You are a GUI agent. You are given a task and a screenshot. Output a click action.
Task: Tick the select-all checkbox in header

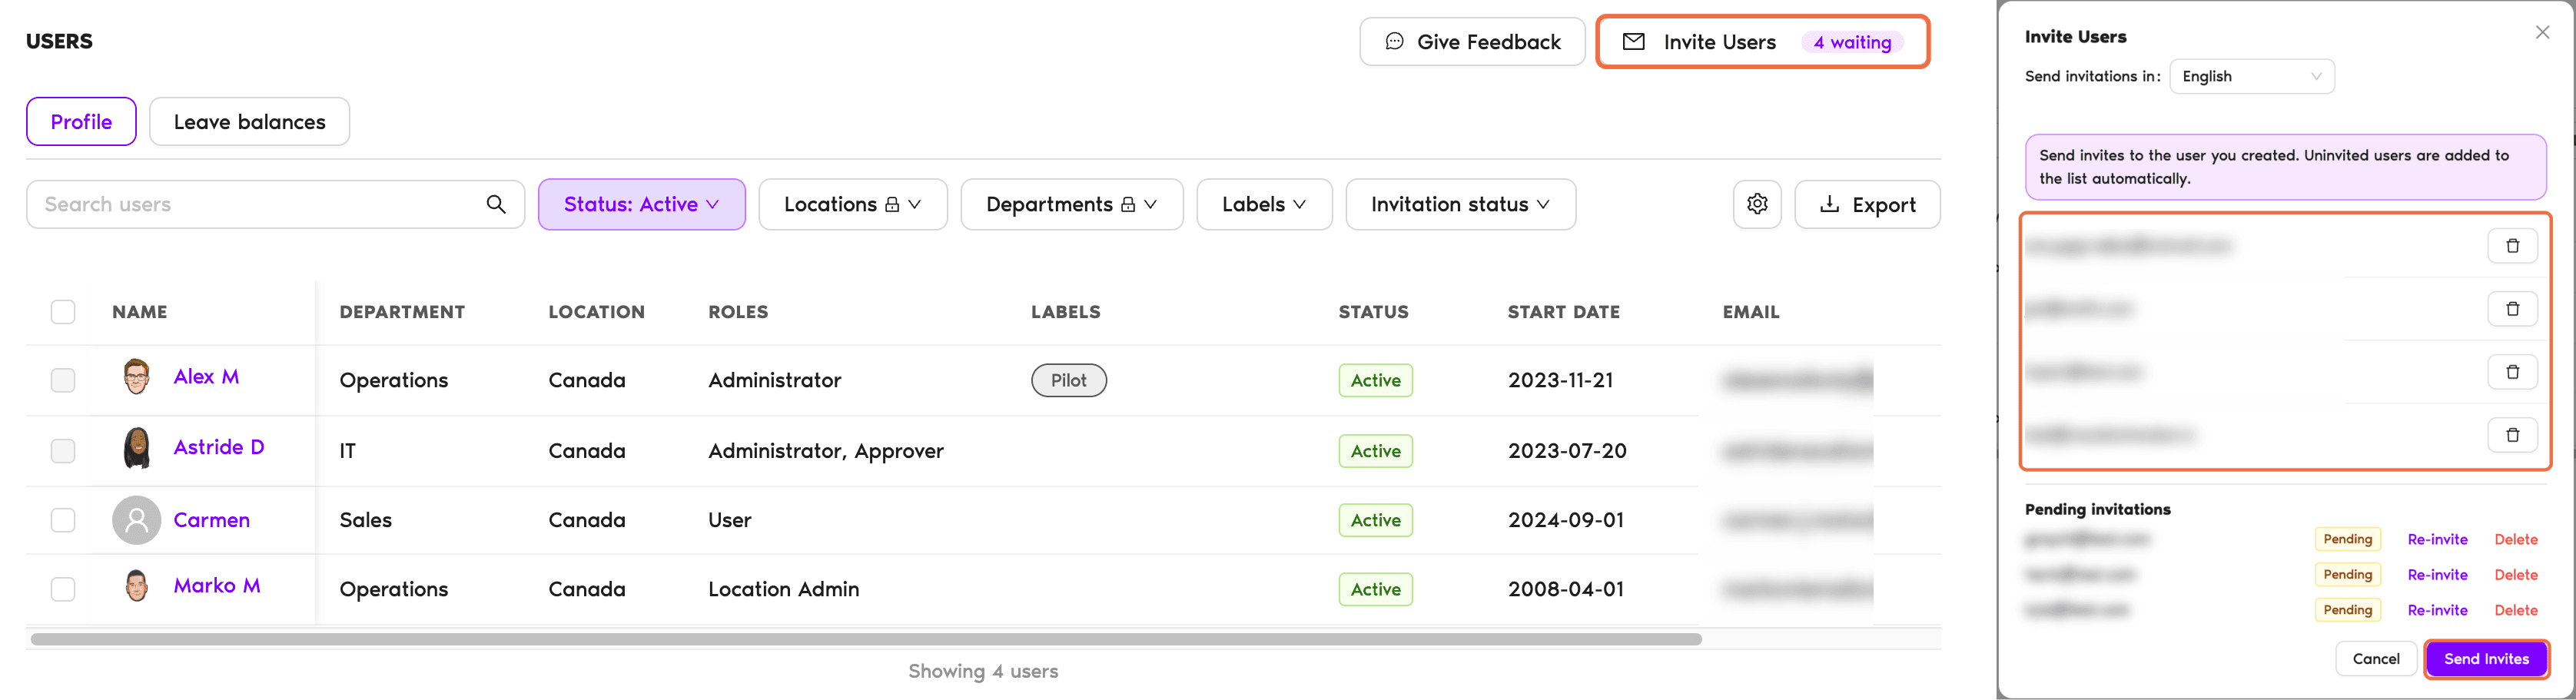pyautogui.click(x=63, y=312)
